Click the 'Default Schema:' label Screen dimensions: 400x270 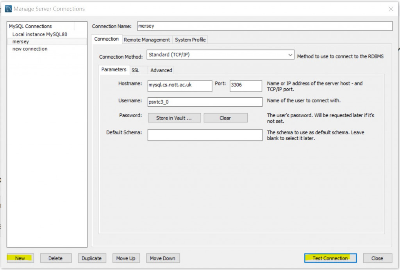click(124, 132)
